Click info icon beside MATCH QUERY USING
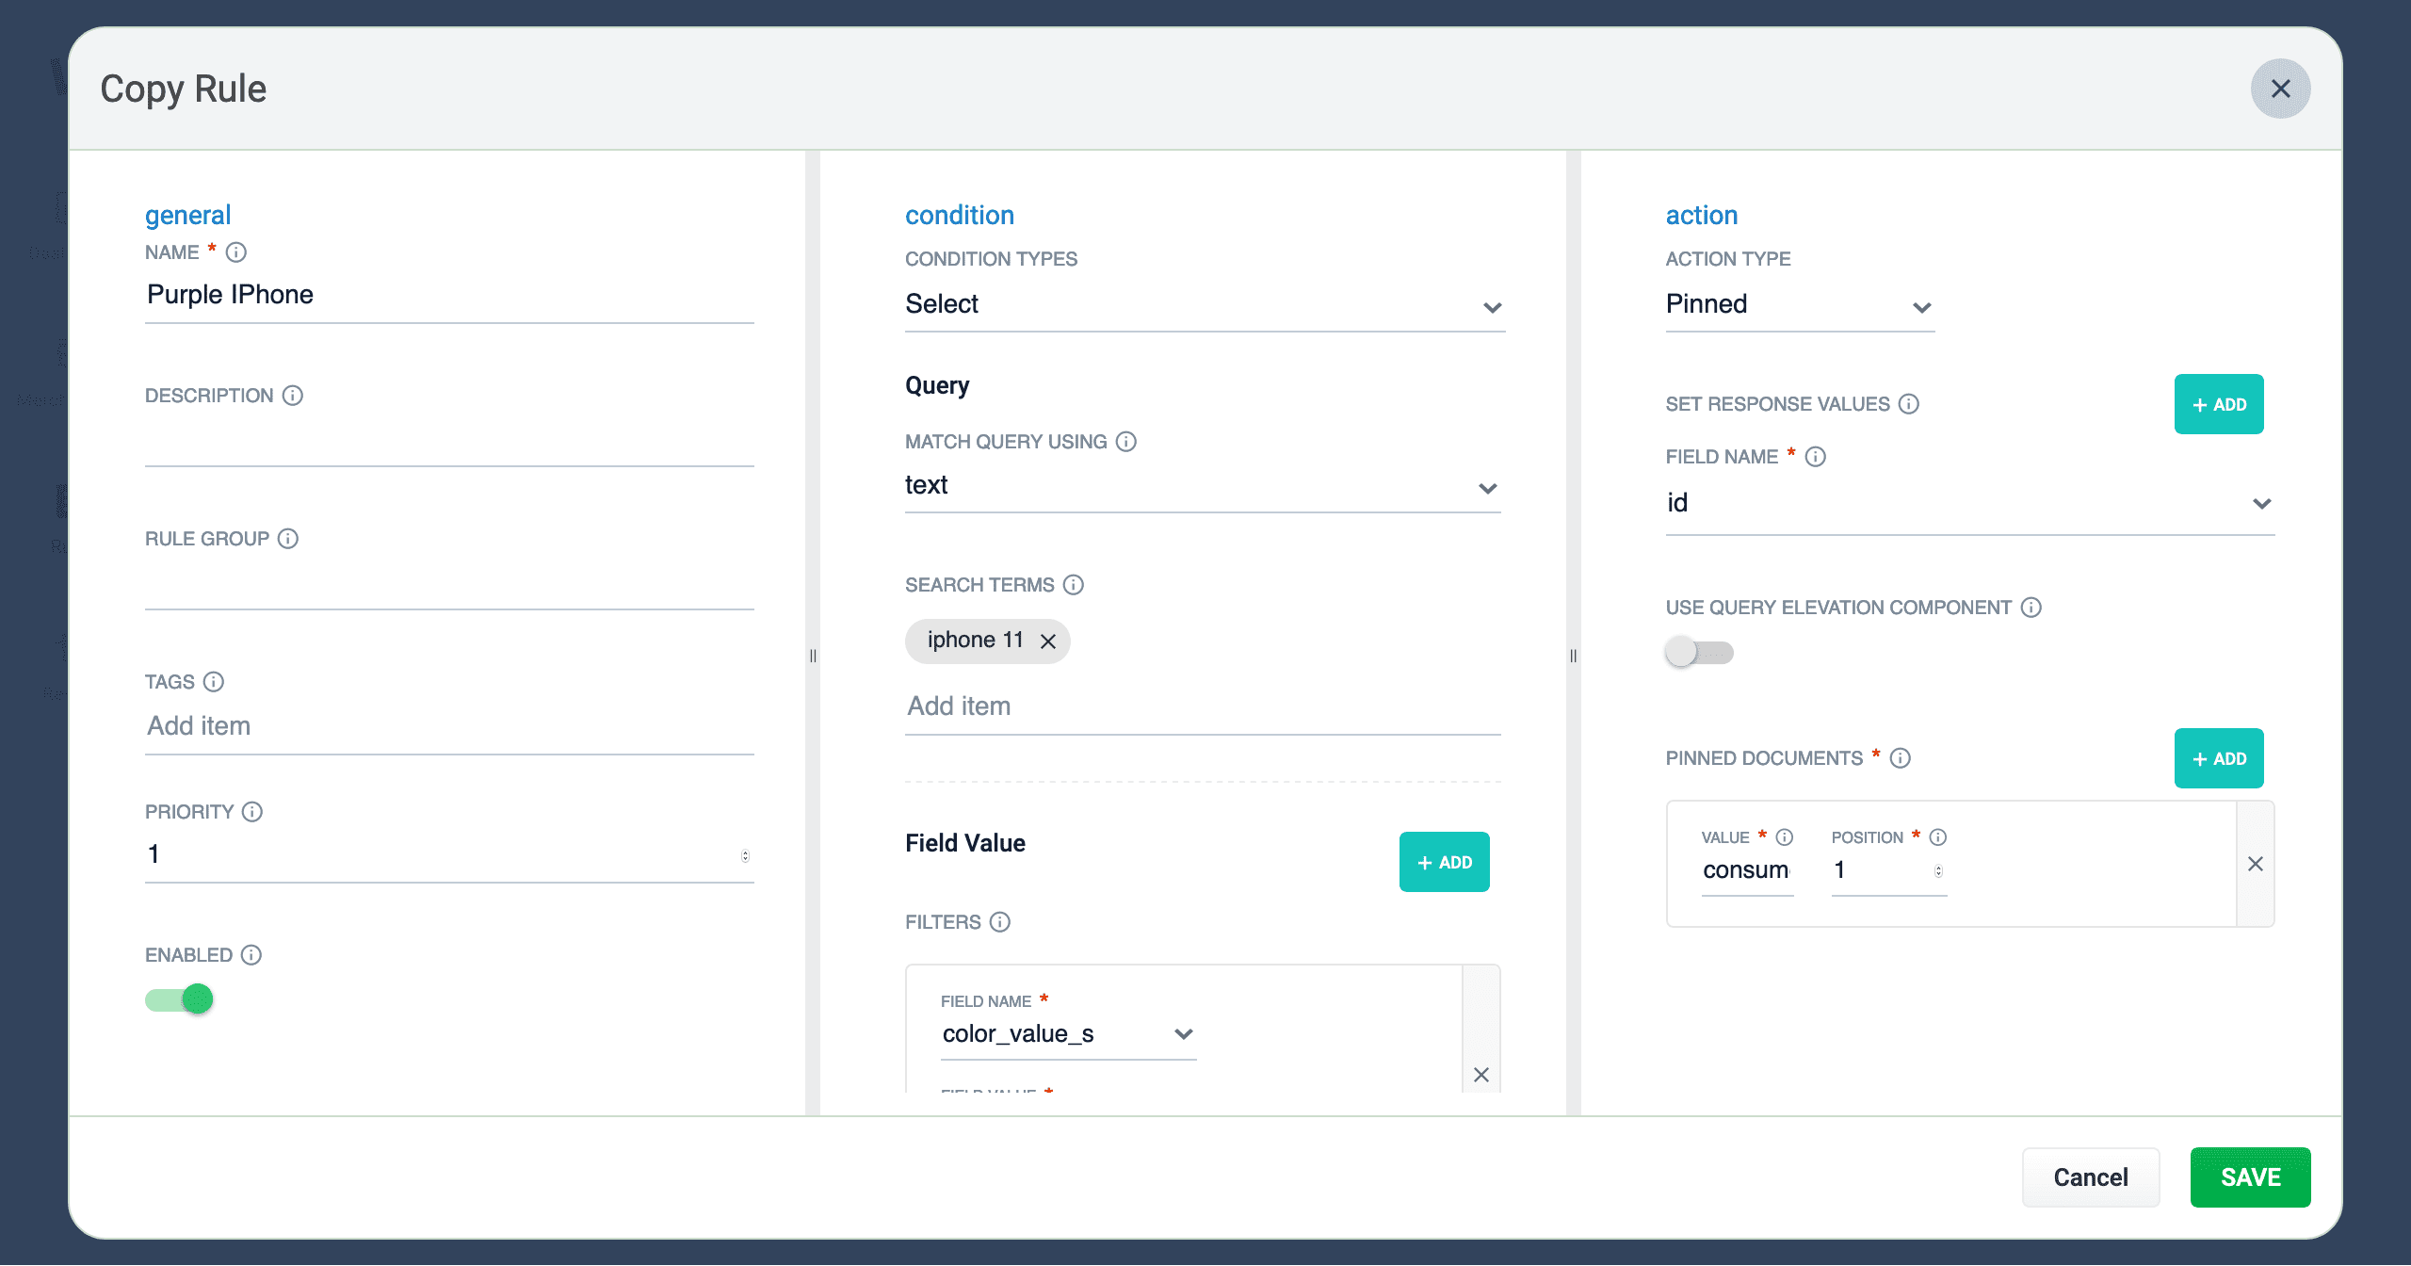The image size is (2411, 1266). pos(1126,442)
